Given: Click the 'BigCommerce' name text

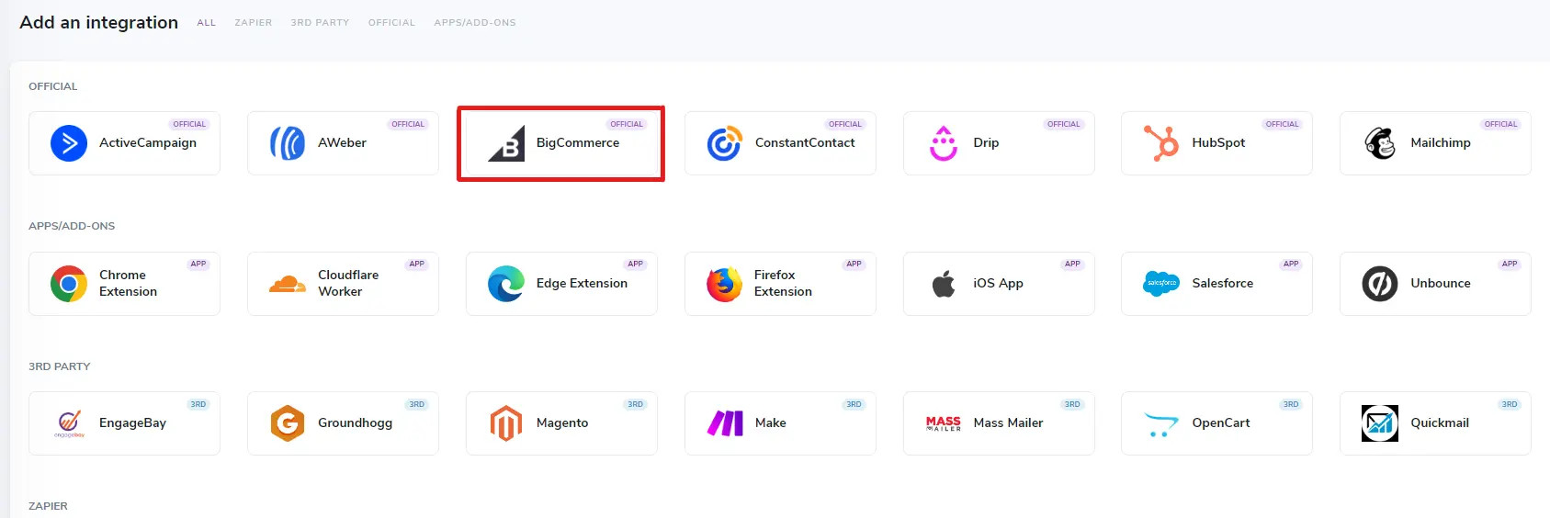Looking at the screenshot, I should 578,143.
